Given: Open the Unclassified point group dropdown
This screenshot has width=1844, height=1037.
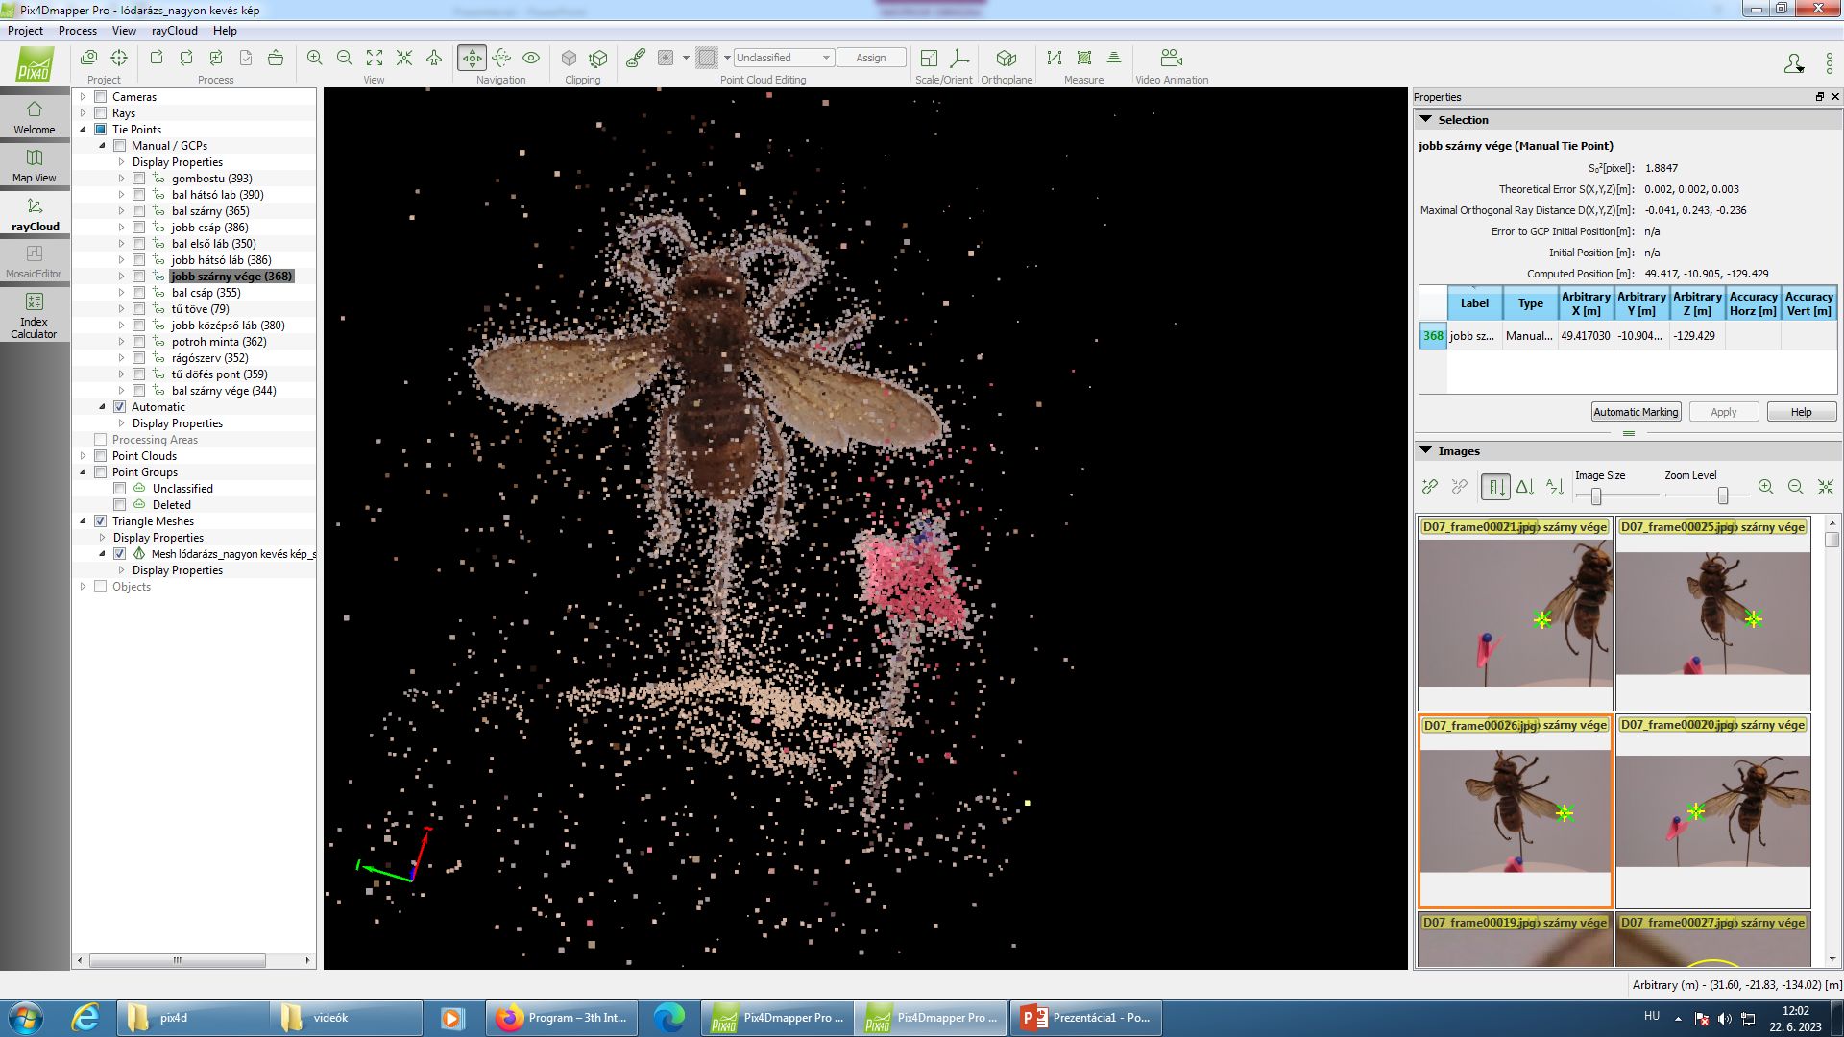Looking at the screenshot, I should click(783, 58).
